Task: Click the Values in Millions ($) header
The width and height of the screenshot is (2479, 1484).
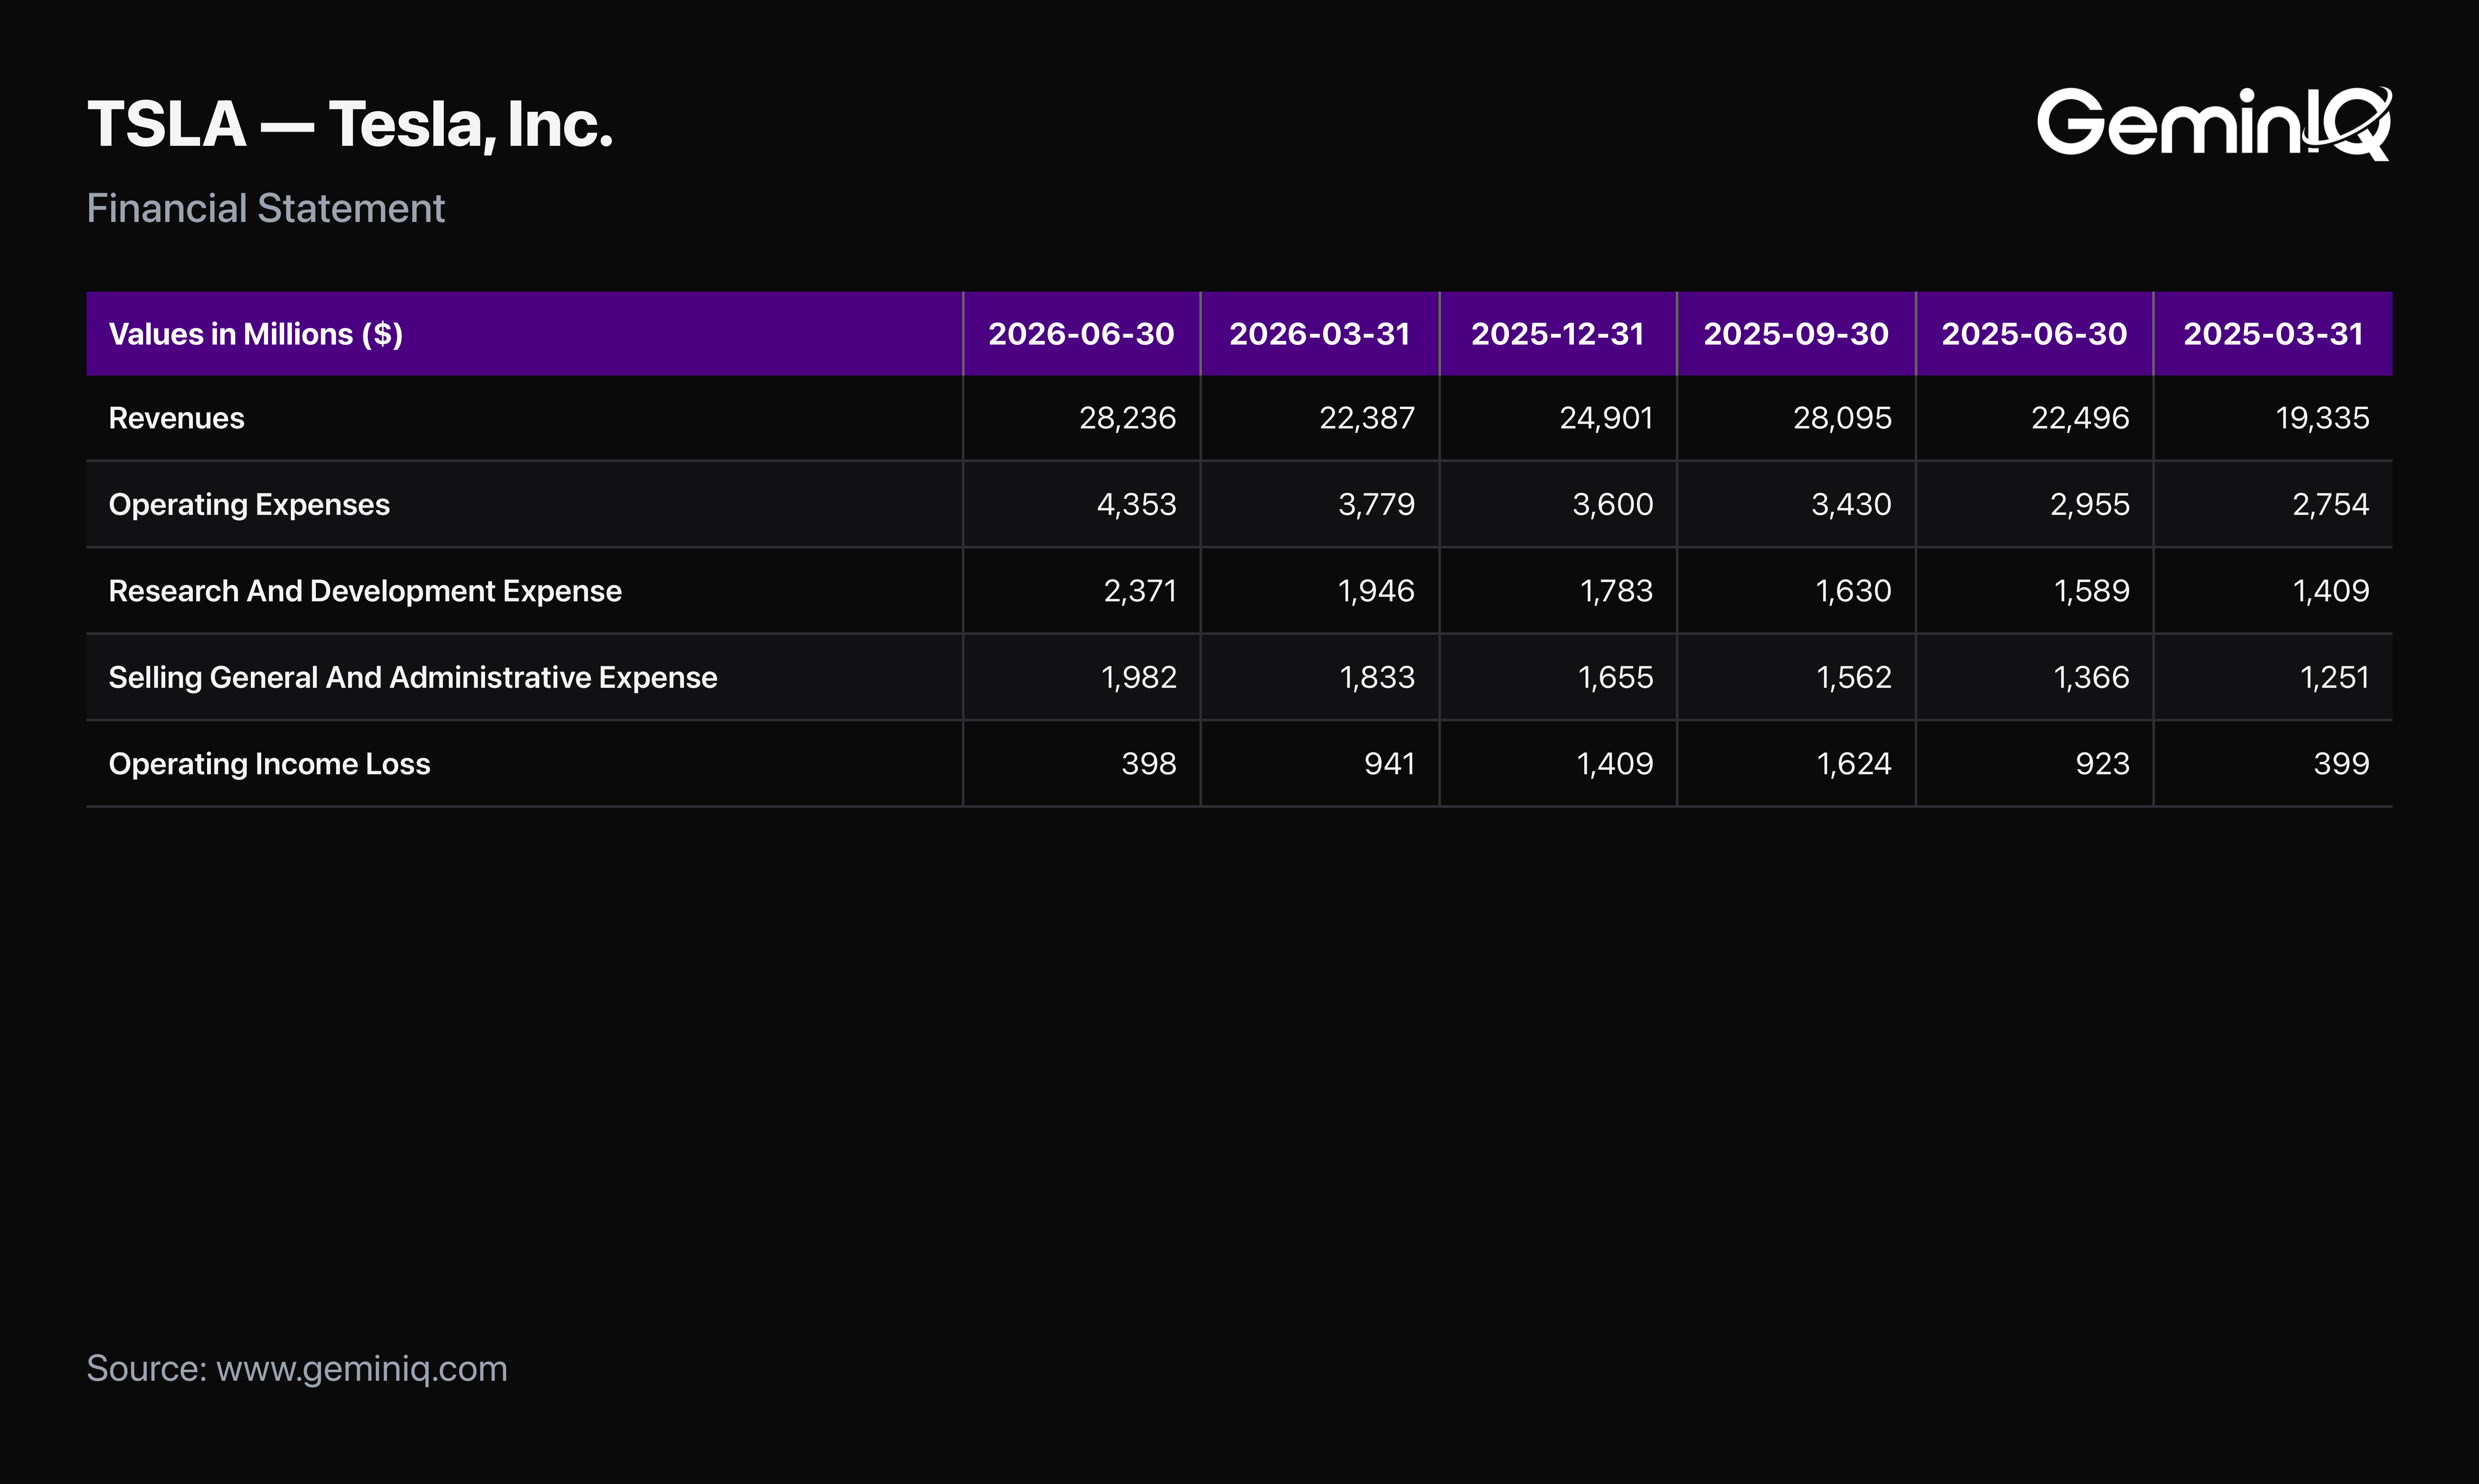Action: (256, 334)
